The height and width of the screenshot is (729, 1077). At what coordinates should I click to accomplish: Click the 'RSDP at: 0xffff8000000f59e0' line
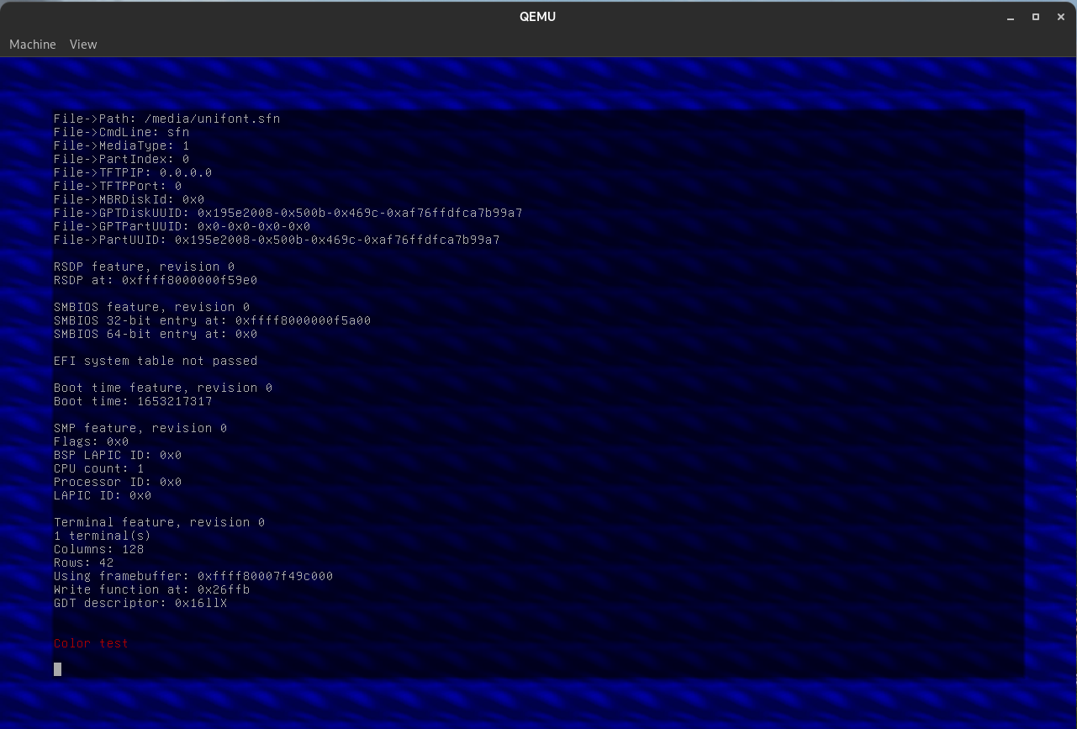click(x=156, y=280)
